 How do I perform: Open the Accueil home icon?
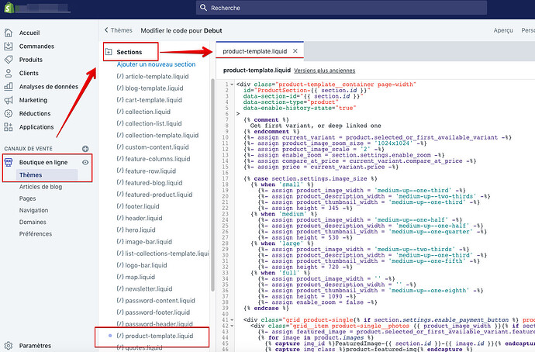point(9,33)
